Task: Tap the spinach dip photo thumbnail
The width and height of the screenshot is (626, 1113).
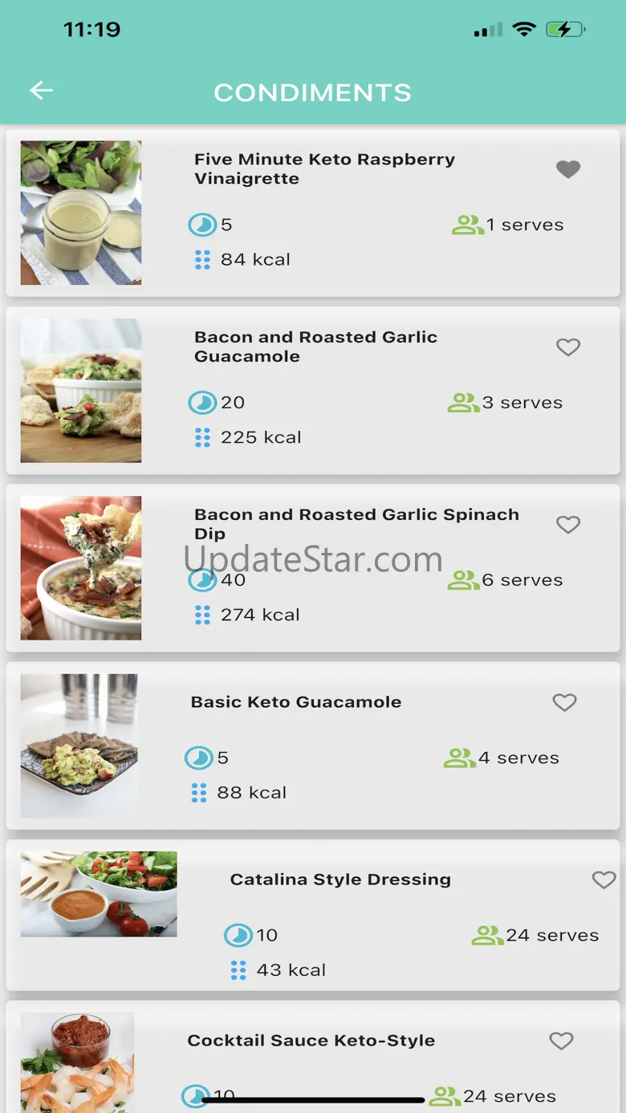Action: tap(81, 568)
